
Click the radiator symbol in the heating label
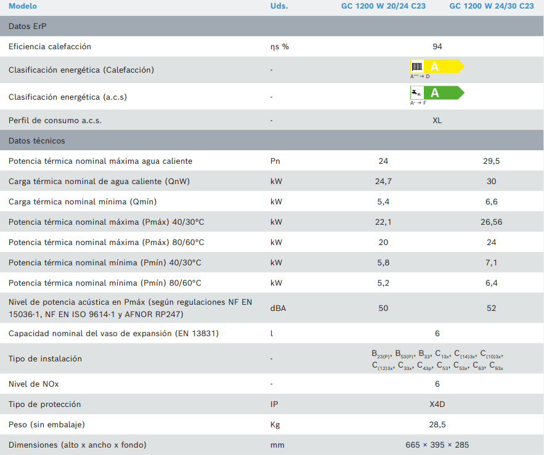(417, 67)
